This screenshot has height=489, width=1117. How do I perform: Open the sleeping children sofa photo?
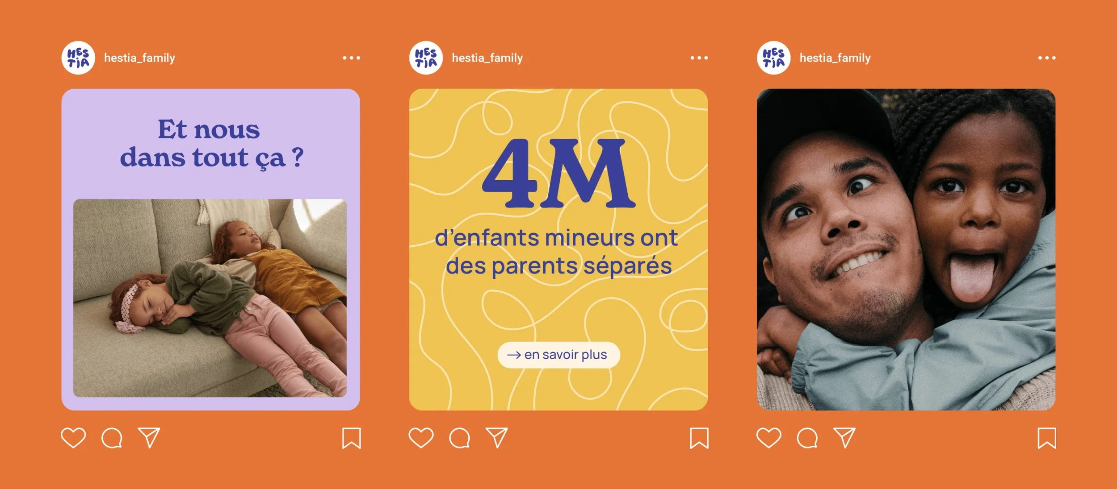click(x=210, y=298)
